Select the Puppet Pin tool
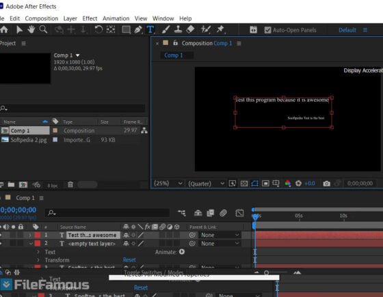 (x=220, y=30)
